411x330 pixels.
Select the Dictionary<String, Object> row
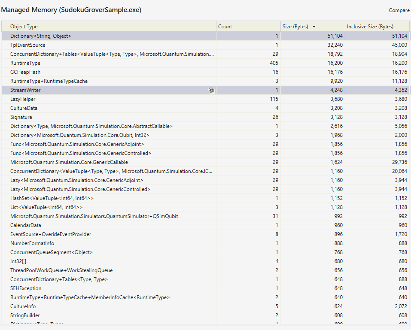click(x=205, y=36)
